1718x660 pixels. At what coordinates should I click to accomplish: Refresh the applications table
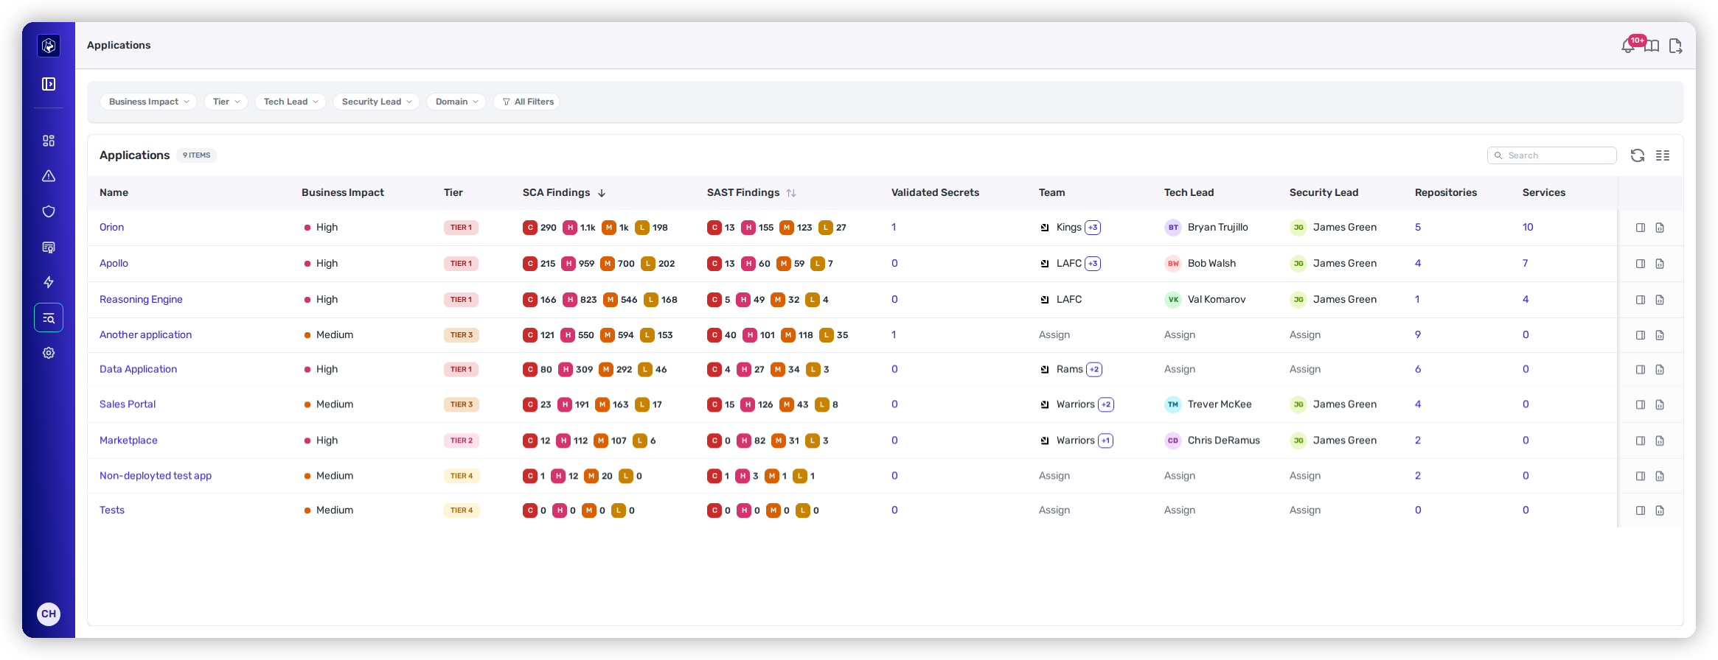tap(1638, 155)
